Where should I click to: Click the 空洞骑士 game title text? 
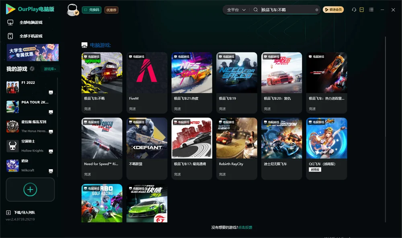point(28,142)
